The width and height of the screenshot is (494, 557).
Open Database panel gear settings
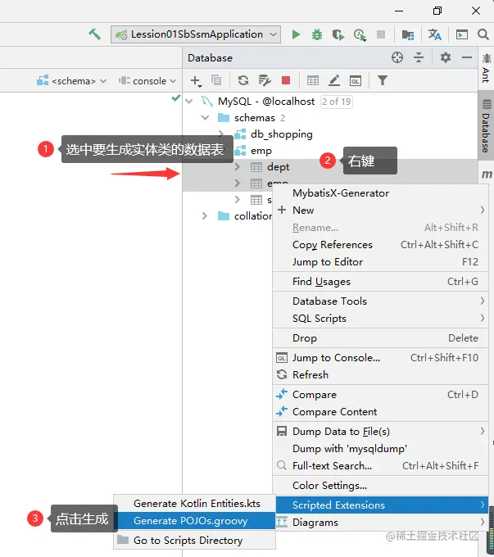(446, 57)
